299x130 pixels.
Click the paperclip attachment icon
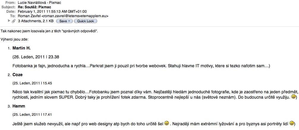(13, 21)
